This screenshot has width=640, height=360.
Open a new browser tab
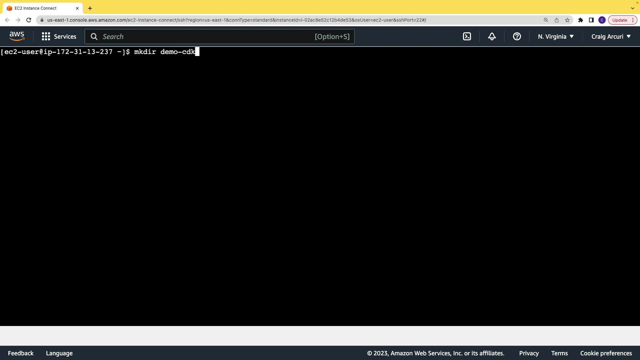(90, 8)
